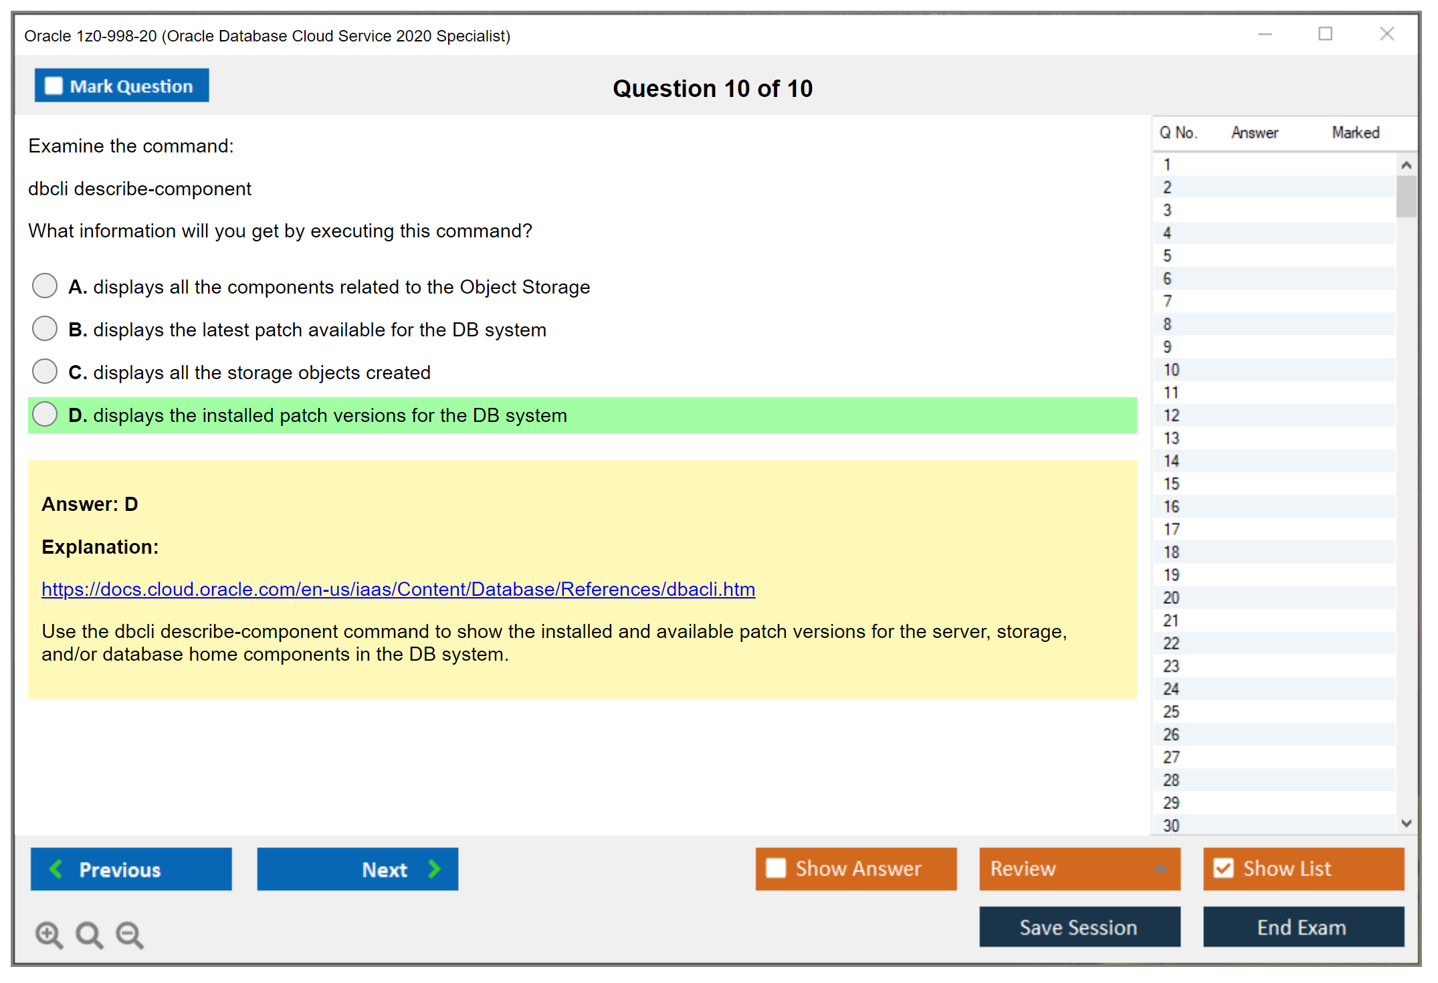
Task: Minimize the exam window
Action: coord(1265,34)
